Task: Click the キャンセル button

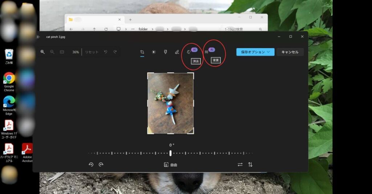Action: 290,52
